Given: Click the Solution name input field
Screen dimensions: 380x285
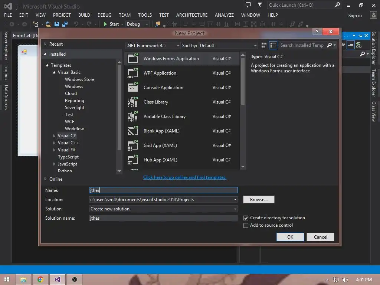Looking at the screenshot, I should pos(163,218).
